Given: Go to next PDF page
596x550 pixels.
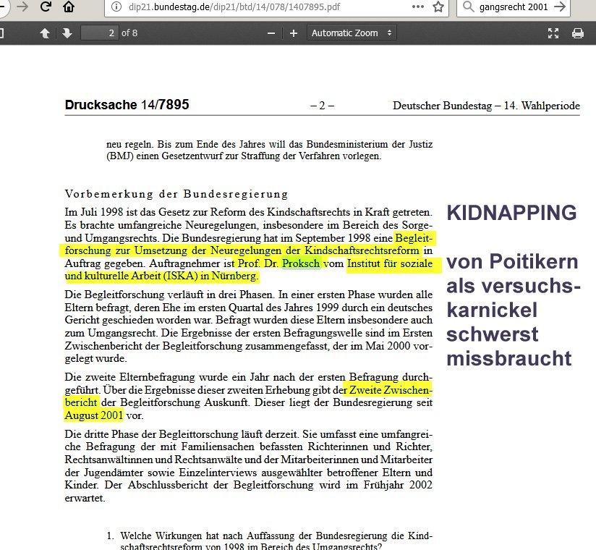Looking at the screenshot, I should point(67,33).
